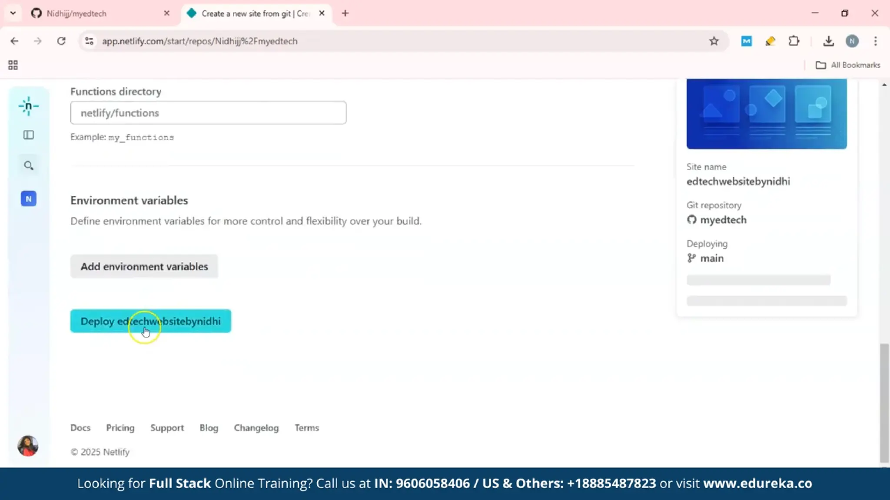Screen dimensions: 890x500
Task: Reload the Netlify page
Action: point(61,41)
